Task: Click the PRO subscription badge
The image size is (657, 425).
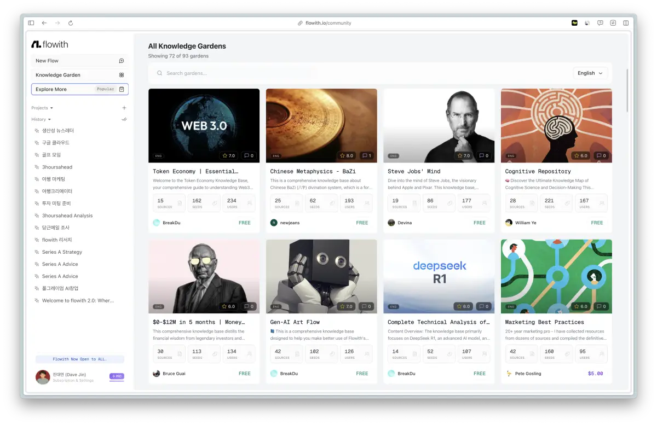Action: point(117,376)
